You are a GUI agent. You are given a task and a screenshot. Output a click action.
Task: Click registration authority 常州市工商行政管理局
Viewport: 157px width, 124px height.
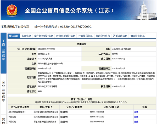click(x=48, y=87)
